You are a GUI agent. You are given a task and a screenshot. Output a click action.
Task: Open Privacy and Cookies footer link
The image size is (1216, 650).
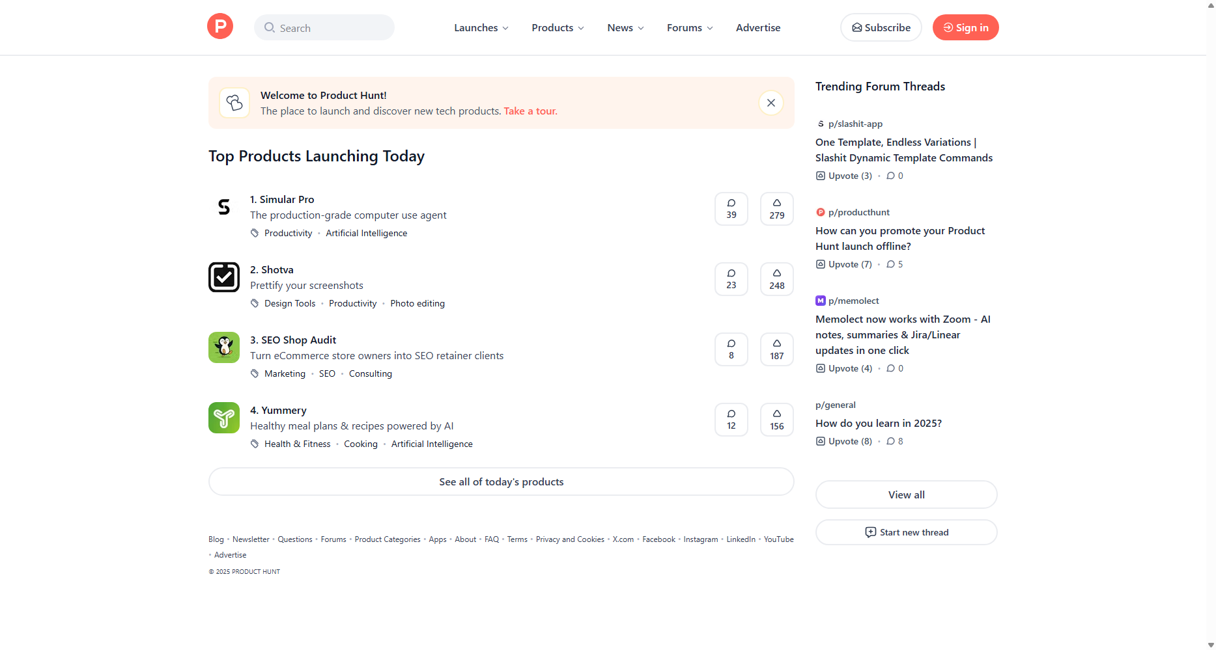click(570, 539)
